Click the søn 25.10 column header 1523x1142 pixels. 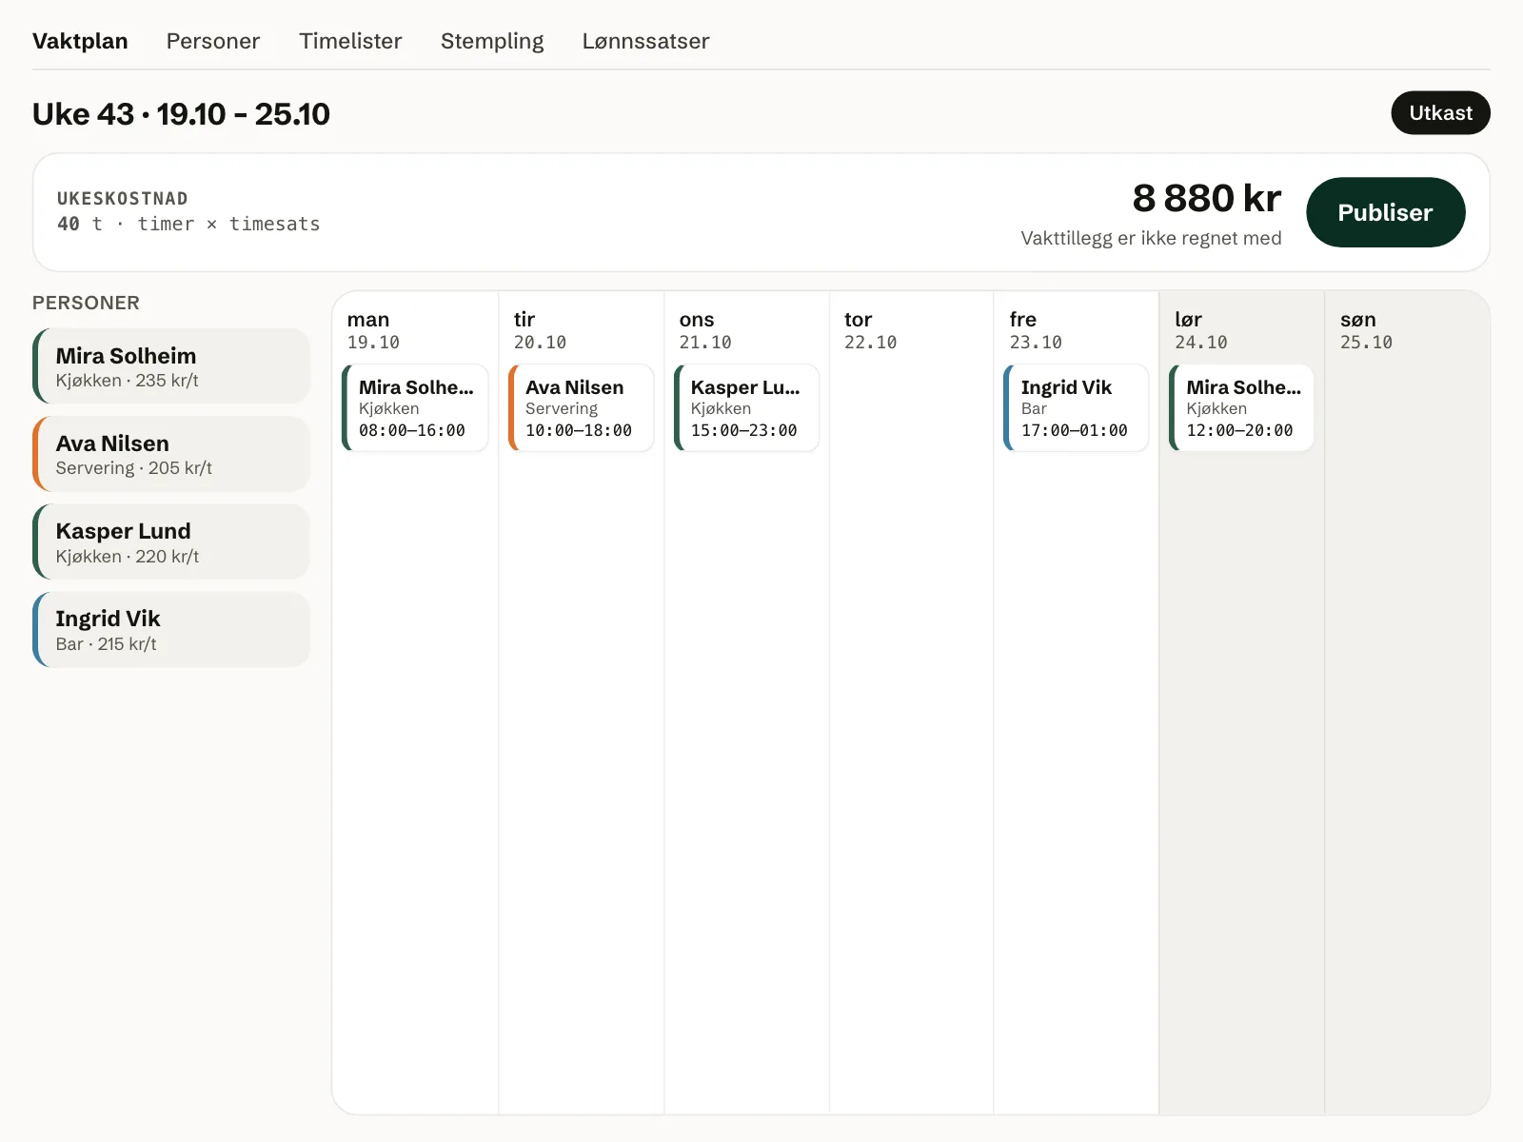pyautogui.click(x=1366, y=330)
